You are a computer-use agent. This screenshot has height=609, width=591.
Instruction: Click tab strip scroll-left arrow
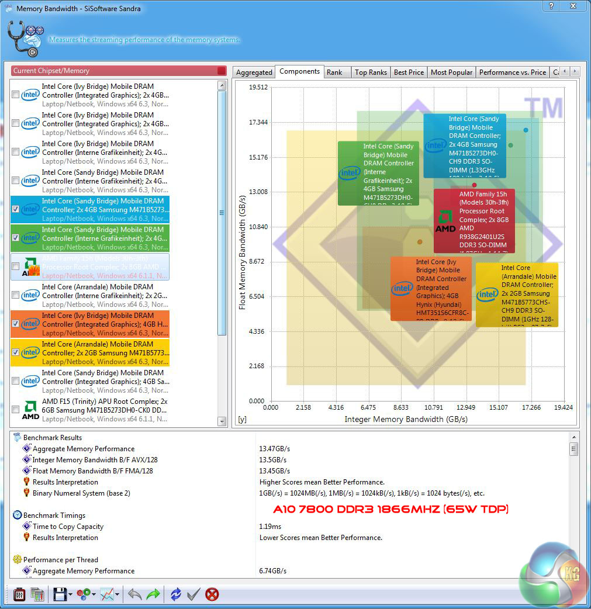pyautogui.click(x=565, y=71)
